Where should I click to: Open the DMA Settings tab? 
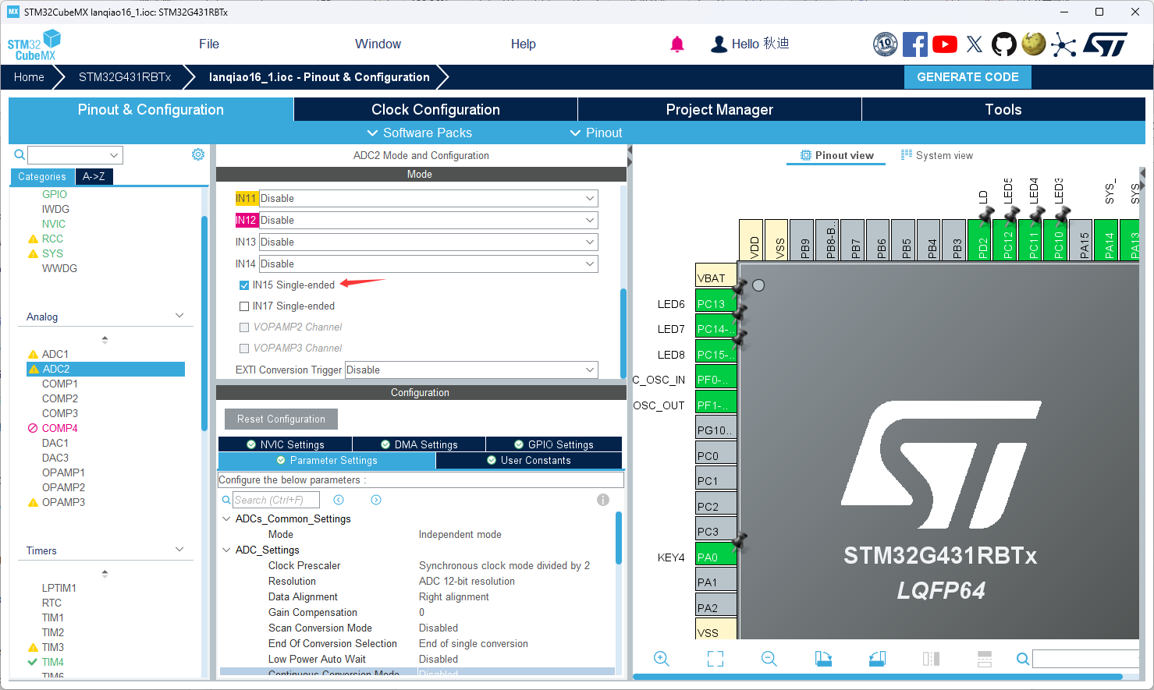click(419, 444)
